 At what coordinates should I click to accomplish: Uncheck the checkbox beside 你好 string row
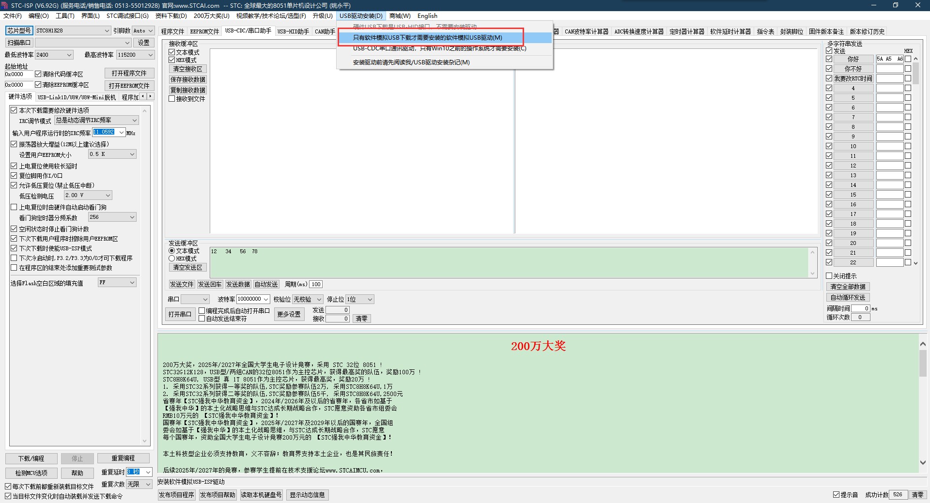[829, 59]
